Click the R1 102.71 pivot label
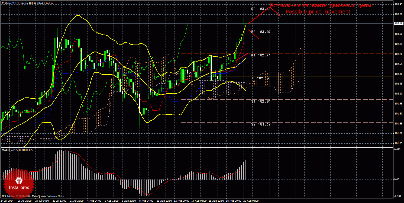 pyautogui.click(x=261, y=55)
